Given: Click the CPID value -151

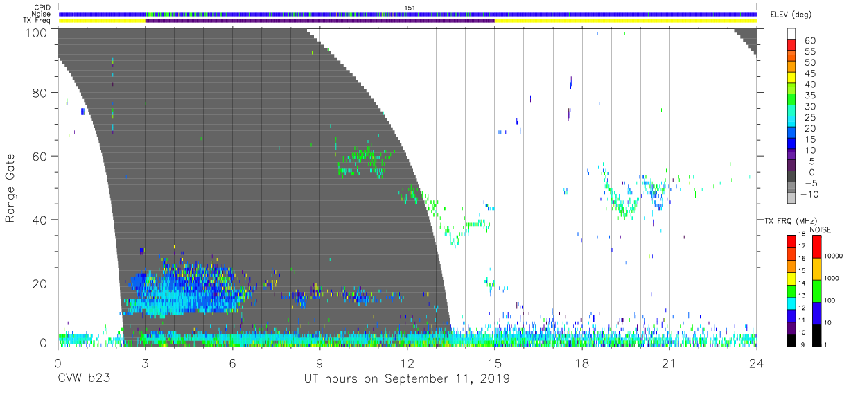Looking at the screenshot, I should click(408, 8).
